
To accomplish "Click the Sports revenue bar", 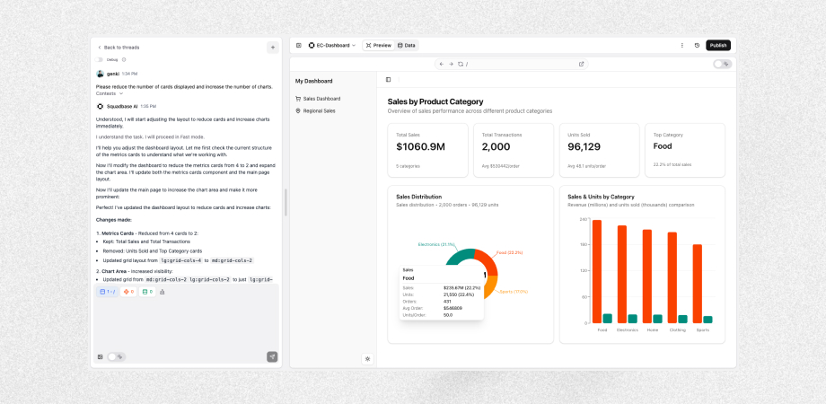I will [697, 284].
